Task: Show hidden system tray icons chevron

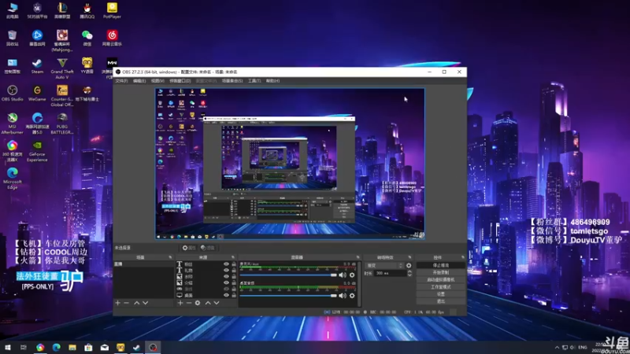Action: point(557,347)
